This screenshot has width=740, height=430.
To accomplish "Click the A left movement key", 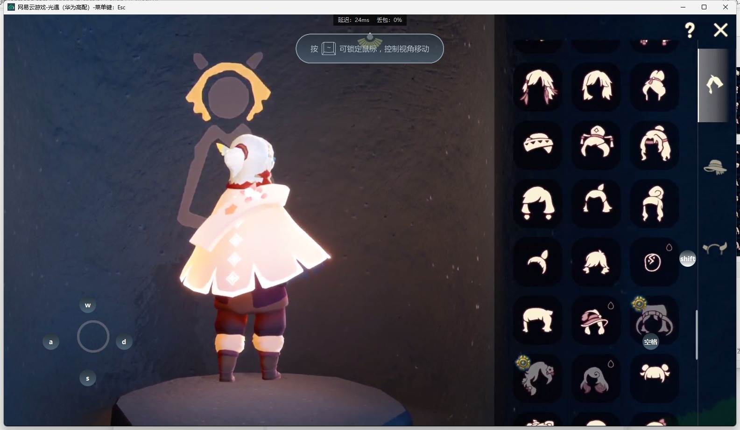I will 51,342.
